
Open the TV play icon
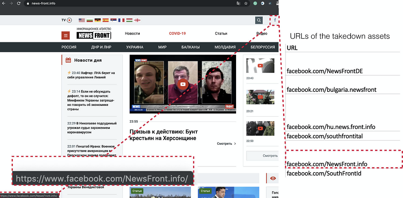[69, 20]
